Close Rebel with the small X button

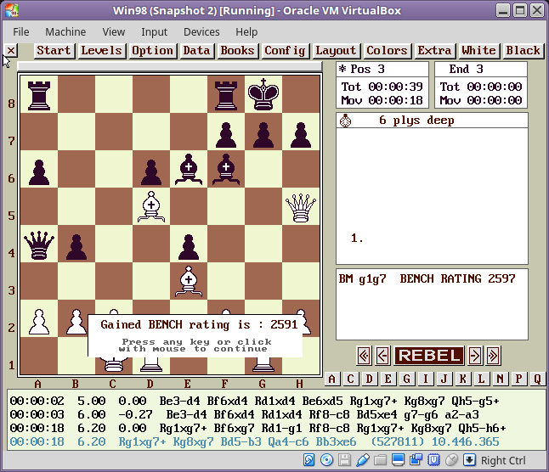tap(11, 51)
